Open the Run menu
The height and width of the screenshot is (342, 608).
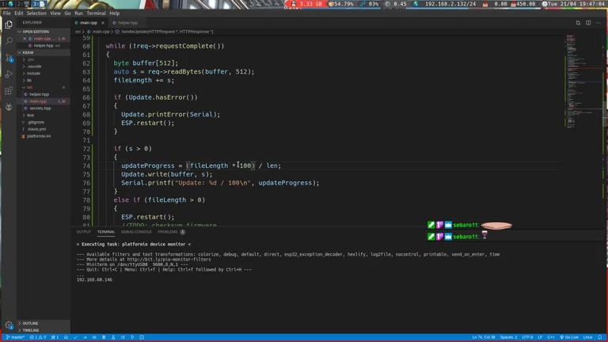[x=78, y=13]
